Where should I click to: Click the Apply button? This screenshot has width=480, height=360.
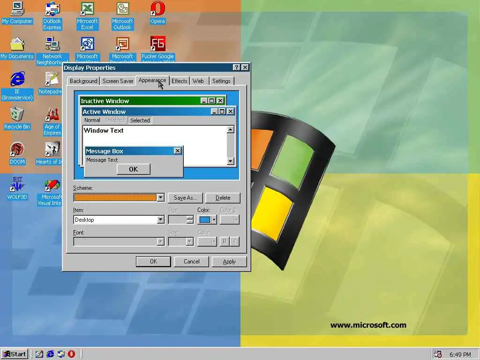tap(229, 262)
